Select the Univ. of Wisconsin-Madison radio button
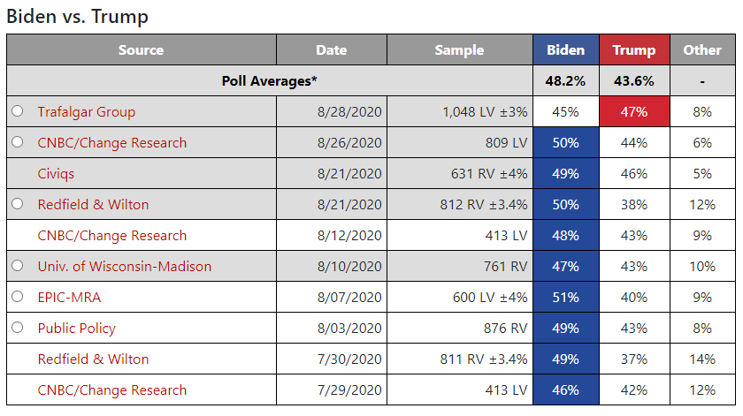743x416 pixels. pos(18,266)
